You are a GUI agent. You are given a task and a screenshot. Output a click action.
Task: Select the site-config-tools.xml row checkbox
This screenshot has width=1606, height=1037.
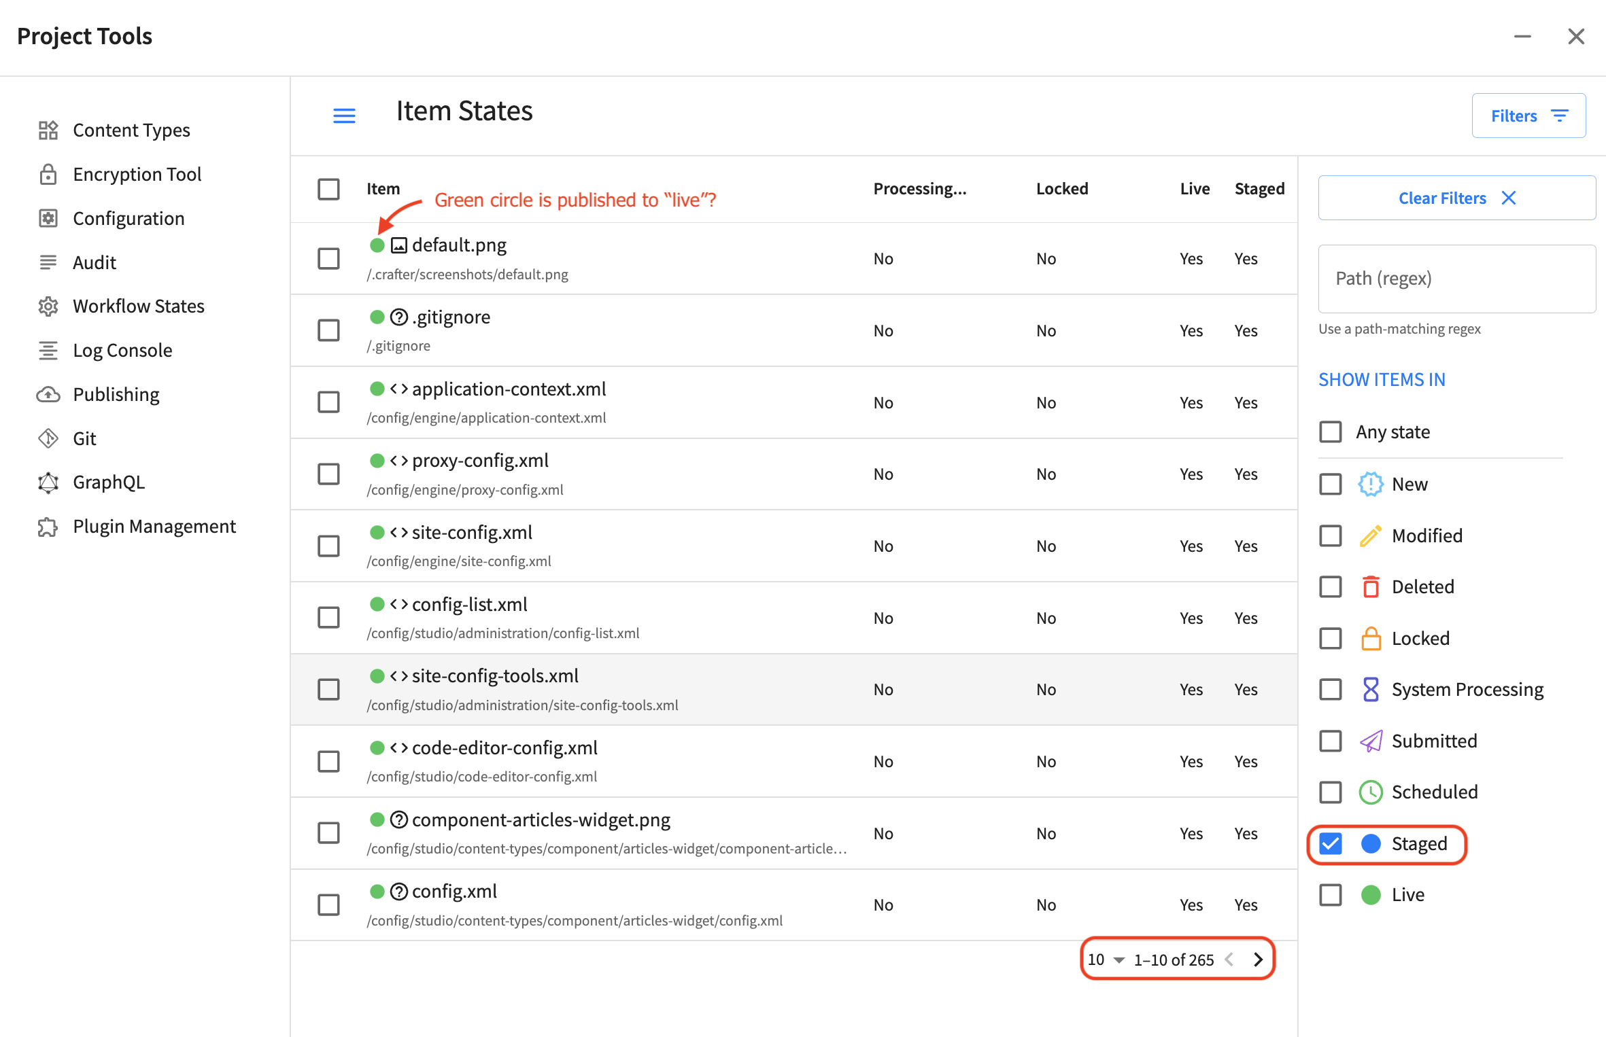tap(328, 690)
